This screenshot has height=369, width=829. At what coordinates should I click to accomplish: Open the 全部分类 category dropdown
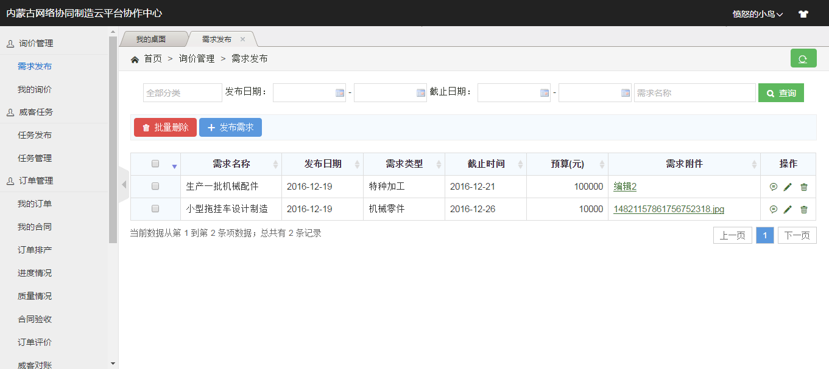click(x=182, y=93)
